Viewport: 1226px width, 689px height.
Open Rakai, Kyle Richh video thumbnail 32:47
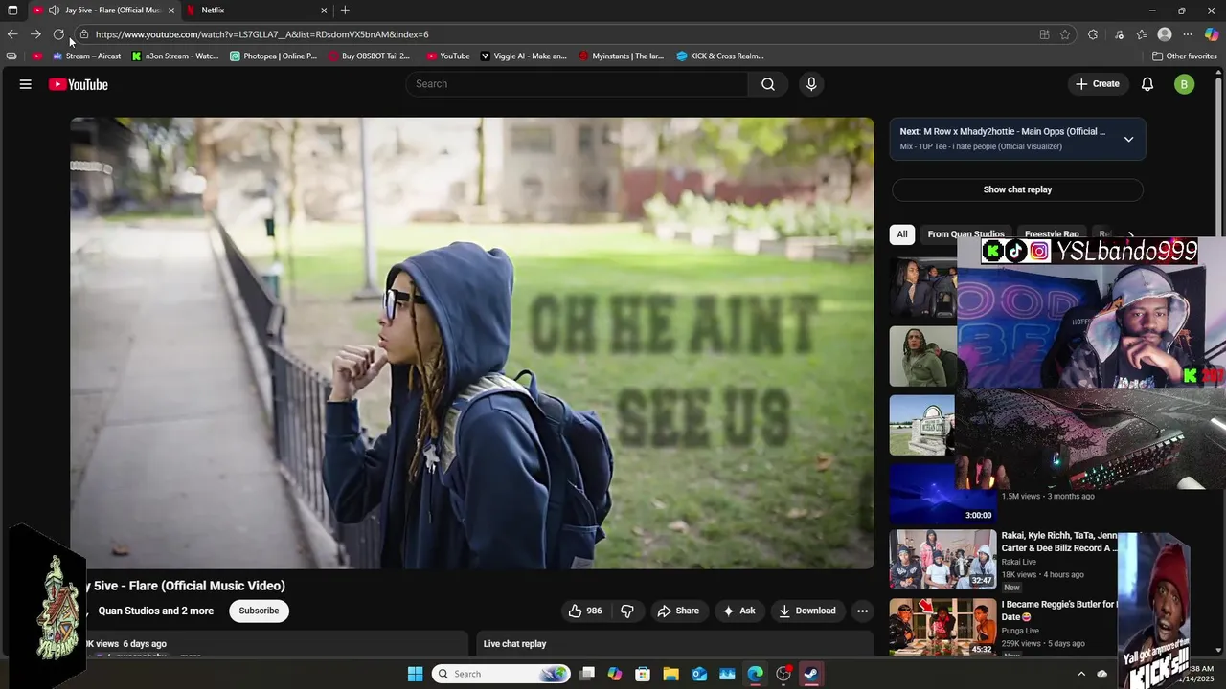(942, 560)
